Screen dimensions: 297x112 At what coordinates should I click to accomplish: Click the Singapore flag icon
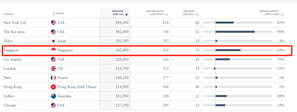pos(53,50)
